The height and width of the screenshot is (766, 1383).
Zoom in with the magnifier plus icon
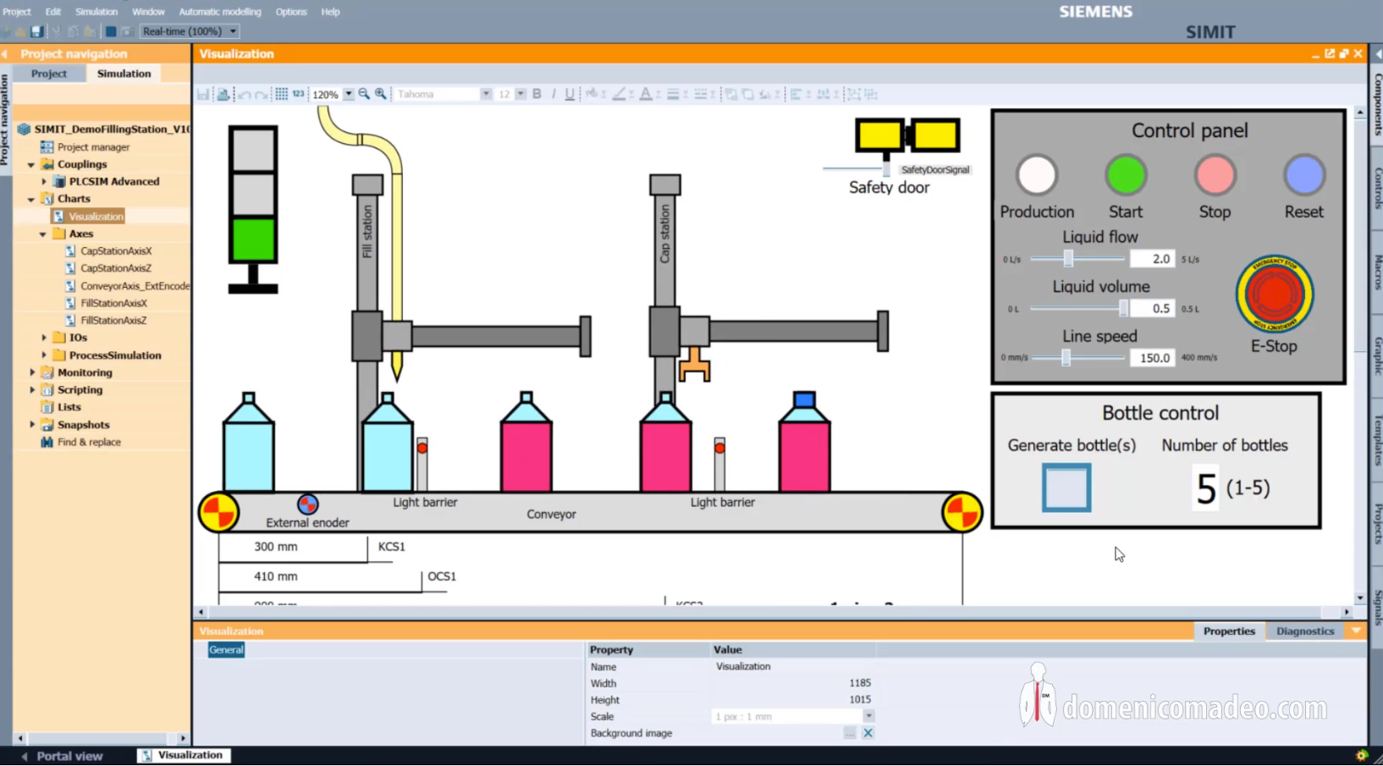coord(381,94)
